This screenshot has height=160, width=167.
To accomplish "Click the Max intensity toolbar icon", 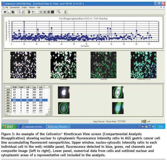I will 33,12.
